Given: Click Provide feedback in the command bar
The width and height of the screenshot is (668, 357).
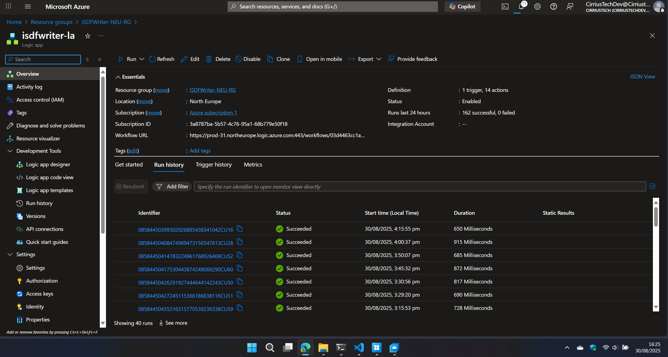Looking at the screenshot, I should [412, 59].
